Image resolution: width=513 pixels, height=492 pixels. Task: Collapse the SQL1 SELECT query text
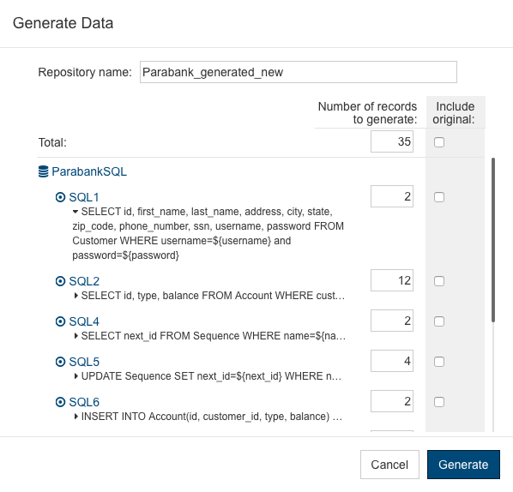click(x=75, y=212)
